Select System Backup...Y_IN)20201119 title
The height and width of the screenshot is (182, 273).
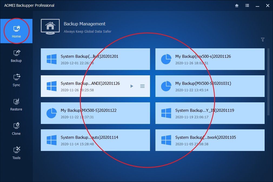pyautogui.click(x=205, y=110)
